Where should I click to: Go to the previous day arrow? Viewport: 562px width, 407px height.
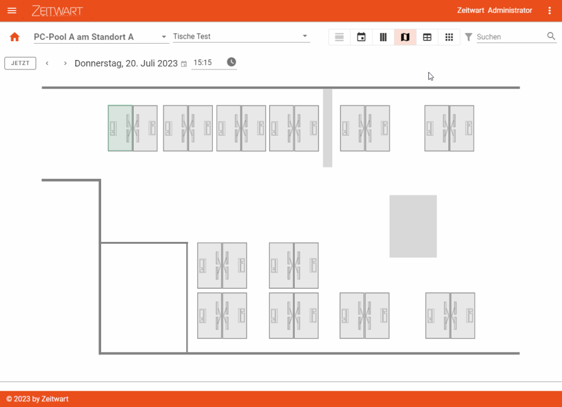[47, 63]
